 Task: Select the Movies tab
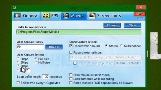pyautogui.click(x=73, y=16)
